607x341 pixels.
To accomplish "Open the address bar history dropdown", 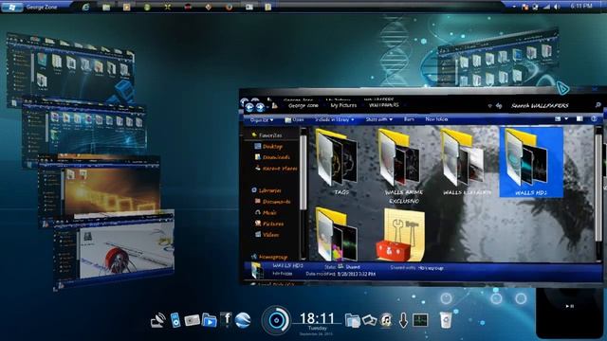I will (x=489, y=105).
